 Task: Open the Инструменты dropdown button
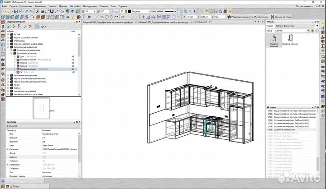tap(262, 16)
